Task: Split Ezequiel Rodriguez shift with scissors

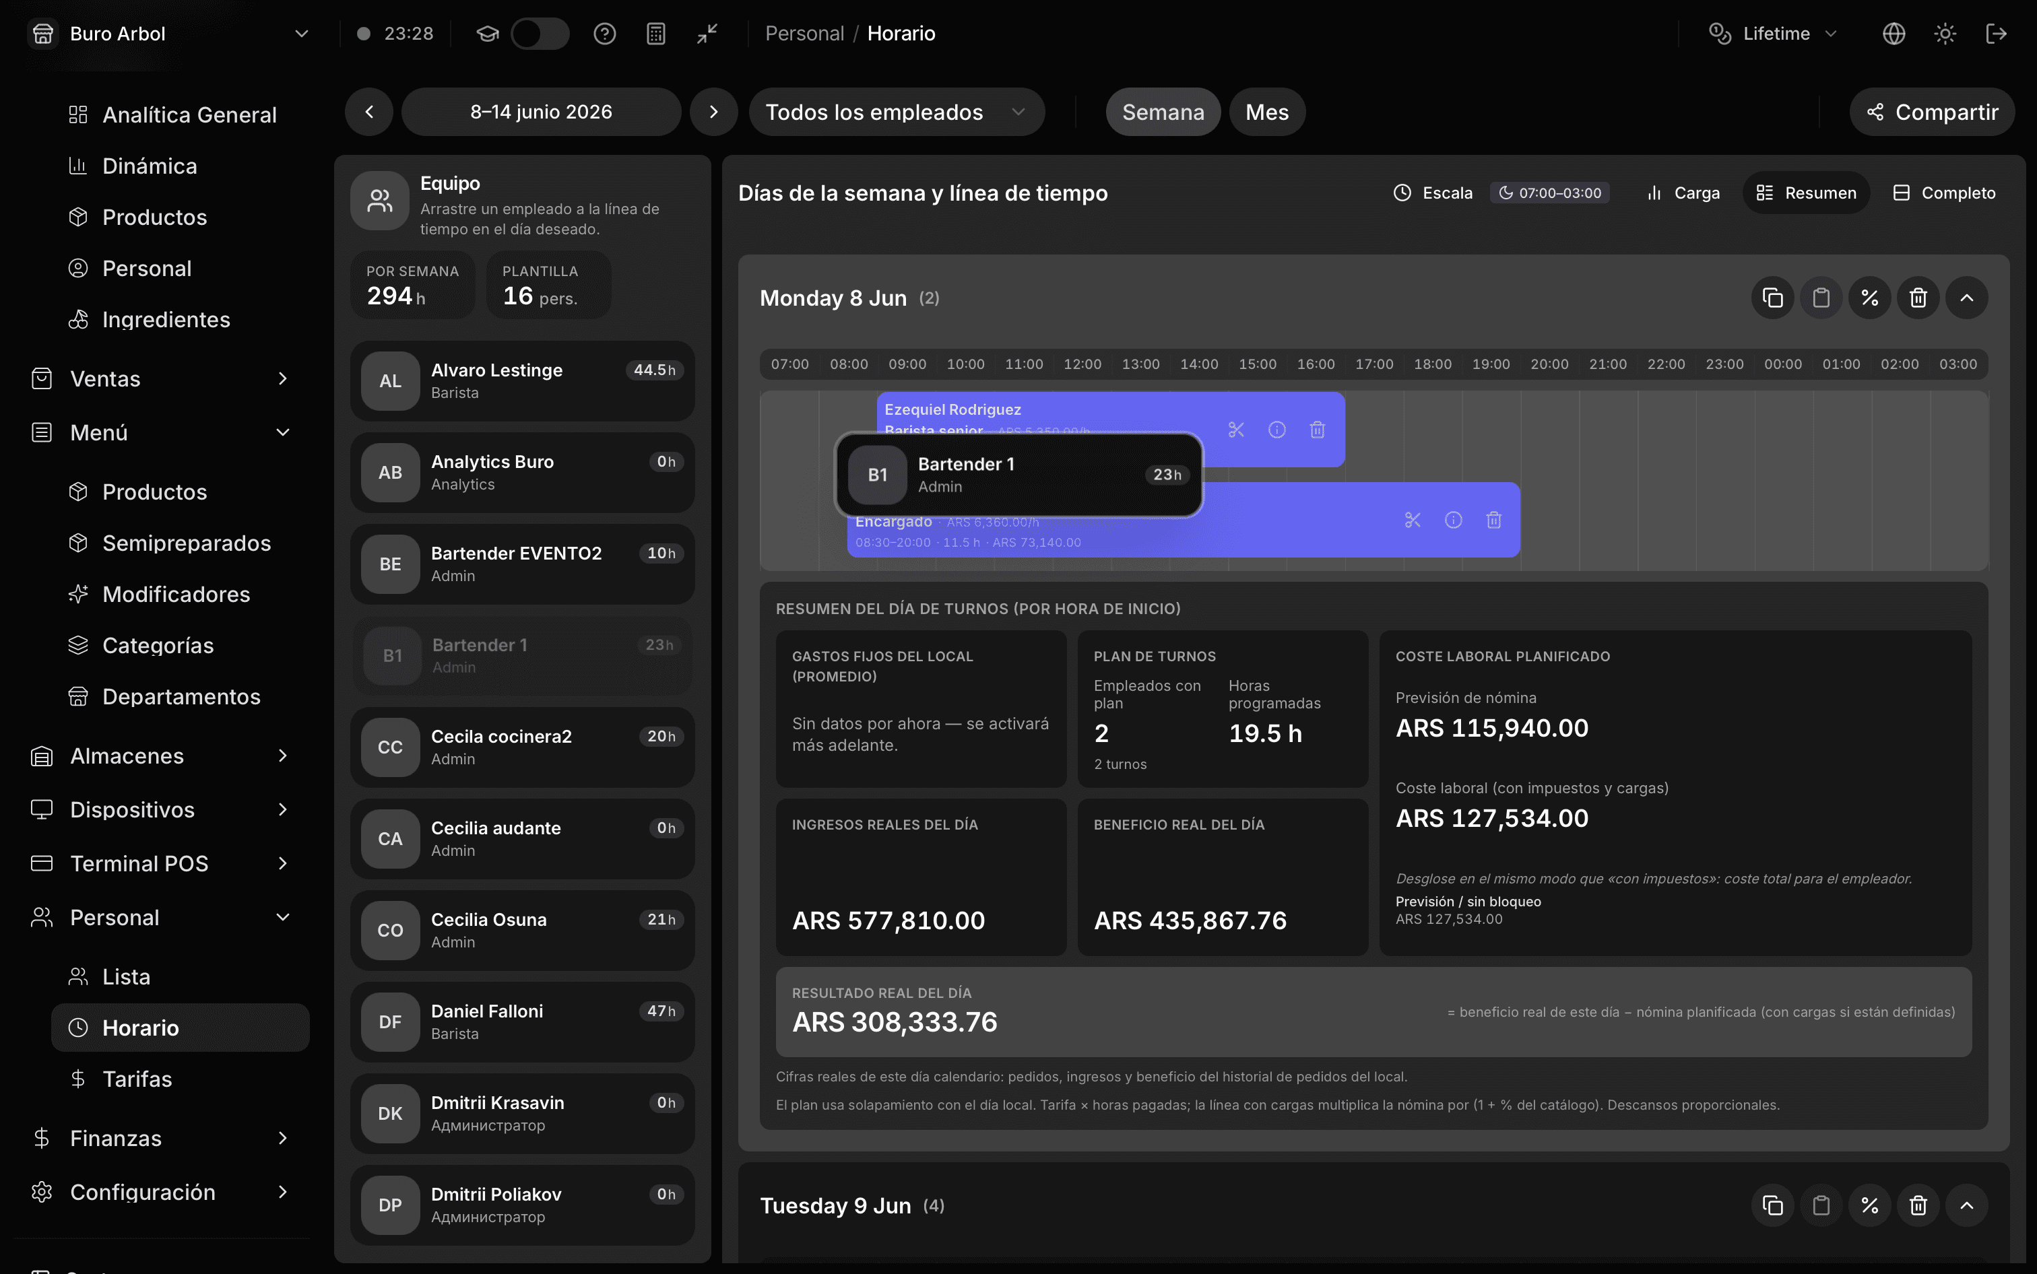Action: click(x=1236, y=430)
